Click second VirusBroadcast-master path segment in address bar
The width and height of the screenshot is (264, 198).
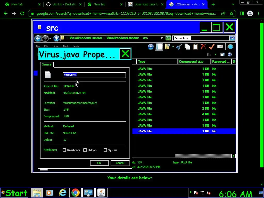[123, 38]
